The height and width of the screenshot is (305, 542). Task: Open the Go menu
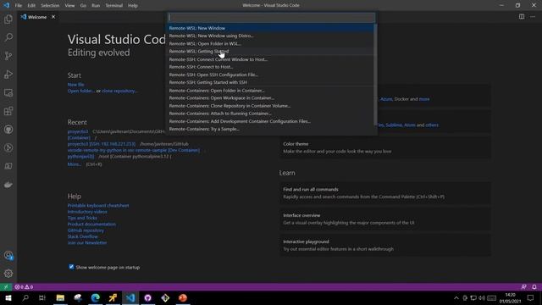click(x=83, y=5)
